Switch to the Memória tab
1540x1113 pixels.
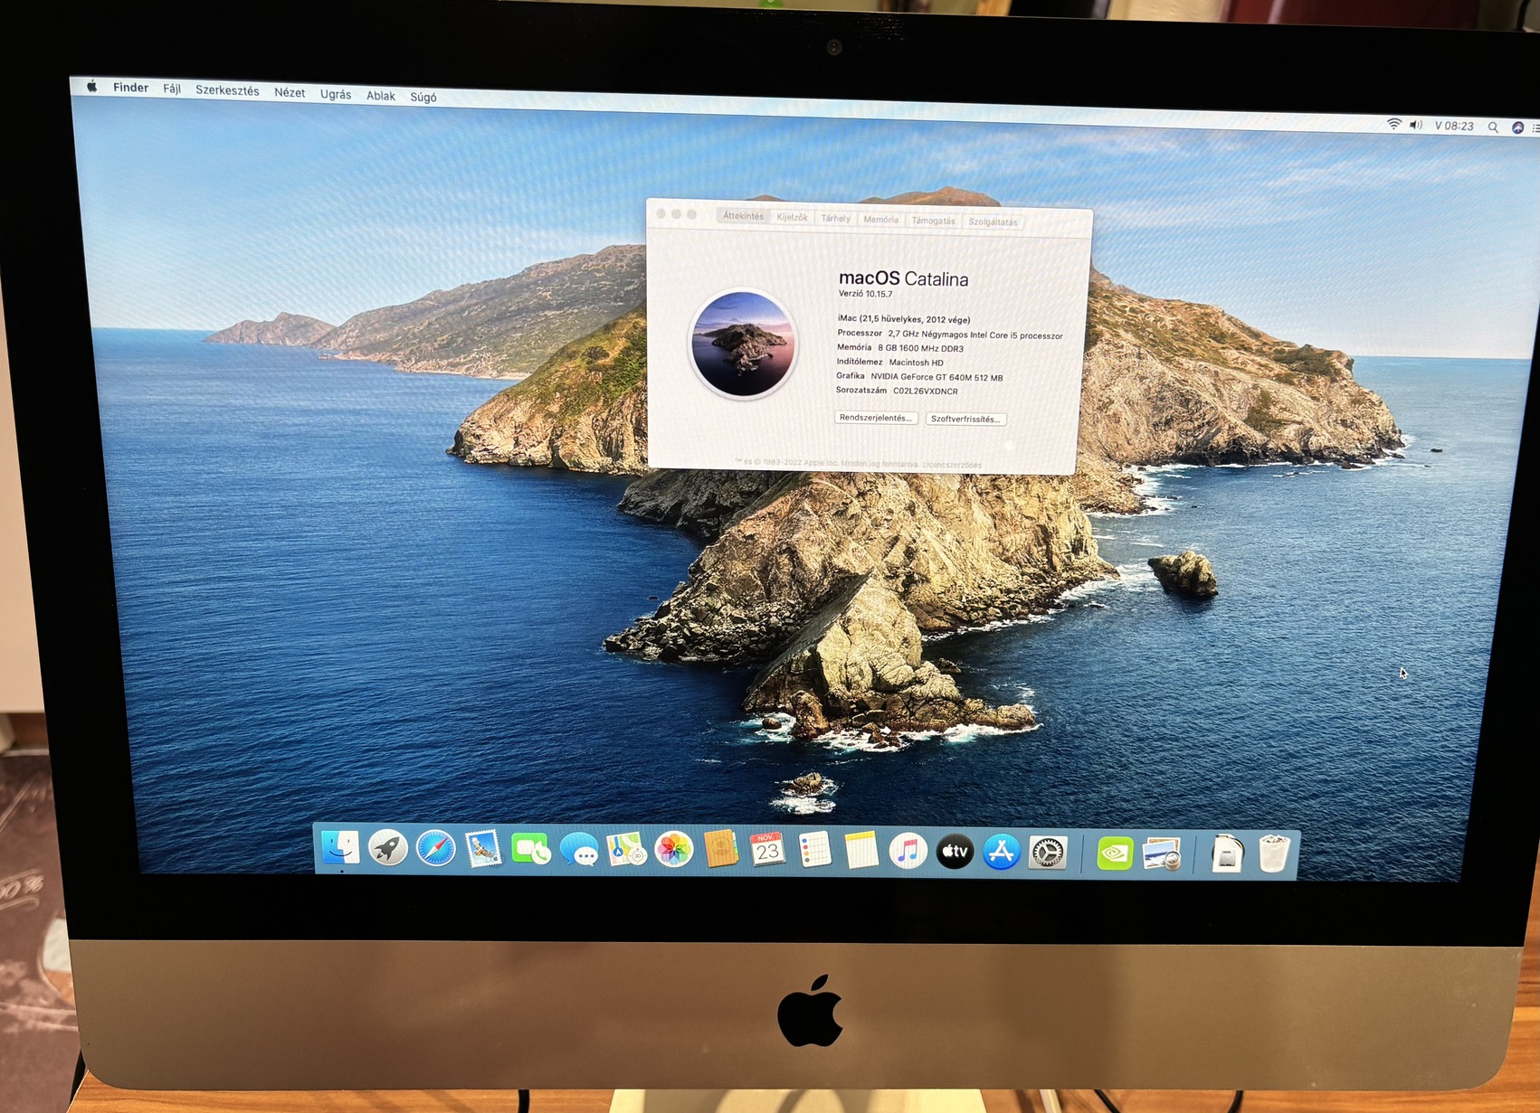coord(880,220)
